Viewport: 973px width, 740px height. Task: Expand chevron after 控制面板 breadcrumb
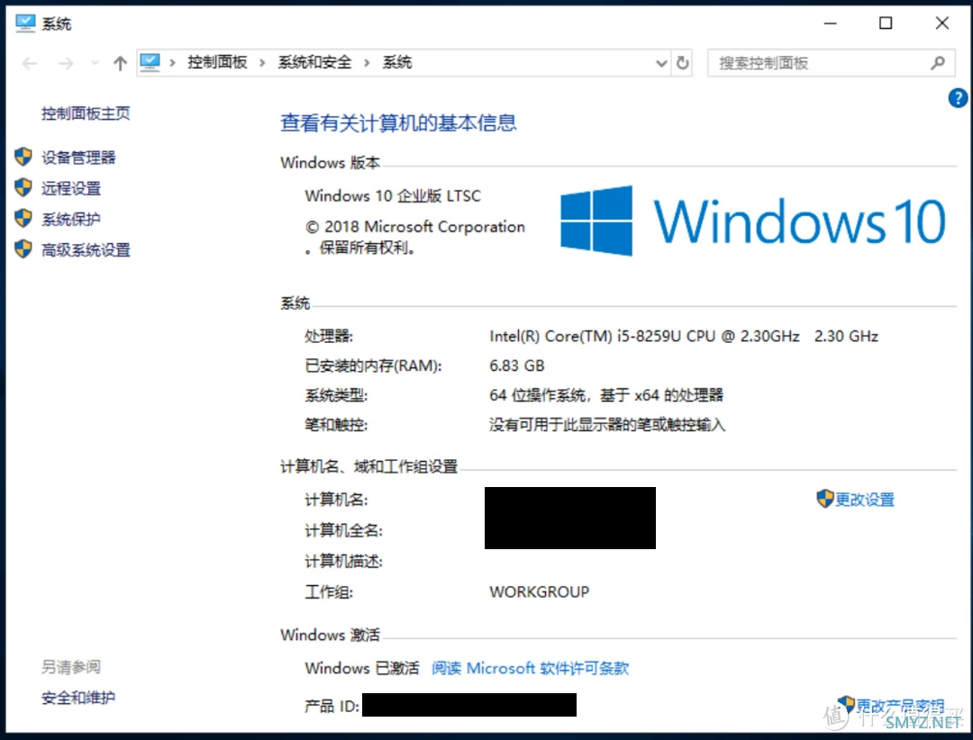262,63
